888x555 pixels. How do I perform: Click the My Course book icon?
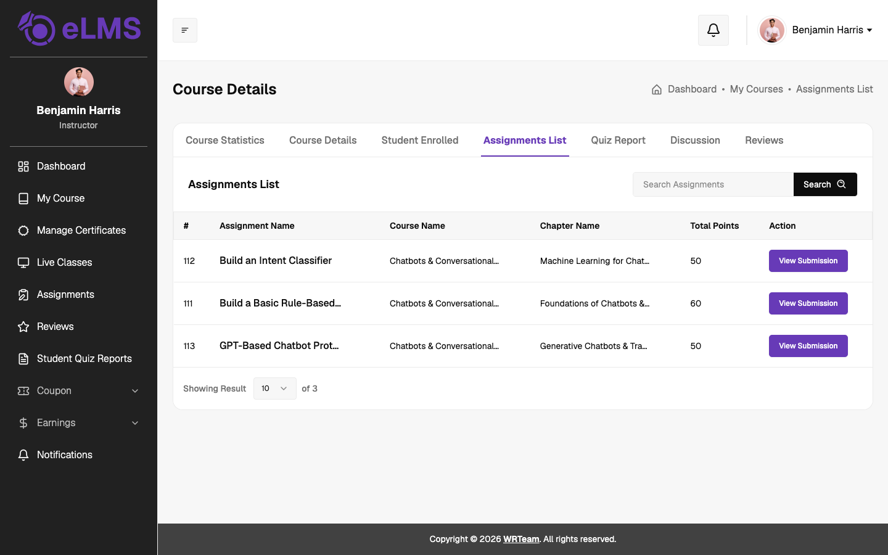pyautogui.click(x=23, y=199)
